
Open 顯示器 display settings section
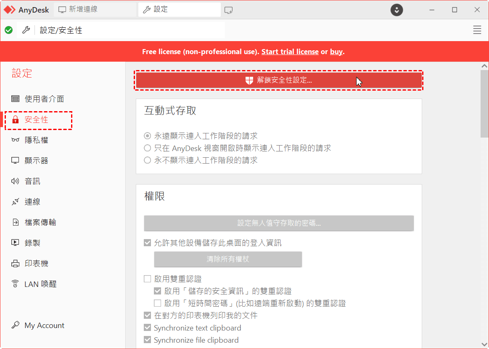(36, 161)
